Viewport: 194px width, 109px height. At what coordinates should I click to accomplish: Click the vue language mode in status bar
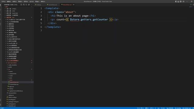click(x=158, y=108)
